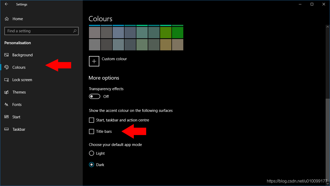Pick the vivid pure green accent swatch
The height and width of the screenshot is (186, 330).
tap(178, 33)
